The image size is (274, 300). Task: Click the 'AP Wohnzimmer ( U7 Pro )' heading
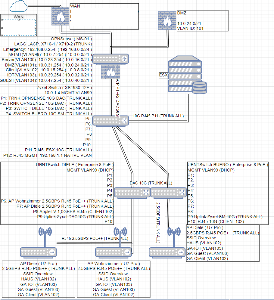tap(114, 264)
